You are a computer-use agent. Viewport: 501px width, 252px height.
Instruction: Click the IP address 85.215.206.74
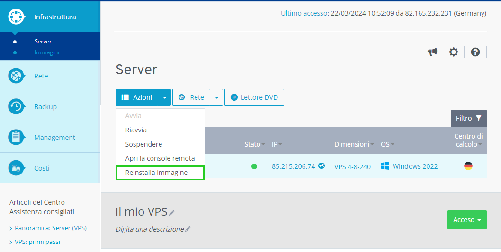pyautogui.click(x=293, y=166)
